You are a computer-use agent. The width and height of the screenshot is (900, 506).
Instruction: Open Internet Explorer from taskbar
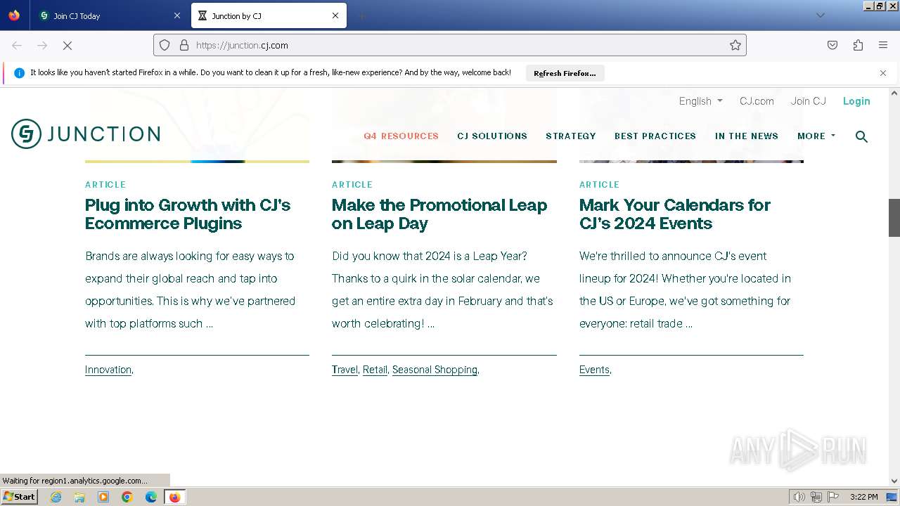coord(56,497)
